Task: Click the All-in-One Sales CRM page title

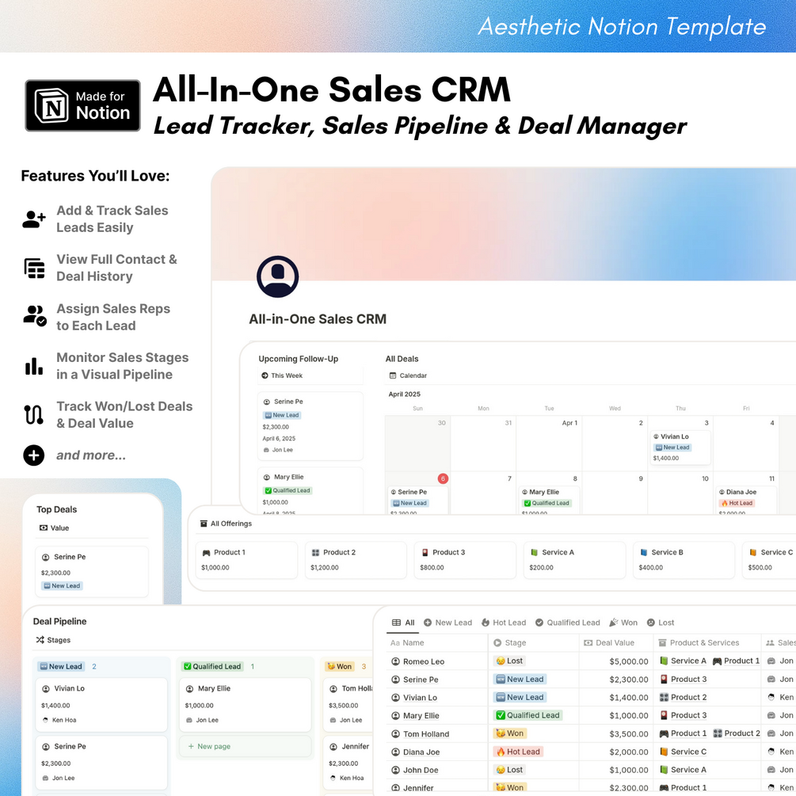Action: 318,319
